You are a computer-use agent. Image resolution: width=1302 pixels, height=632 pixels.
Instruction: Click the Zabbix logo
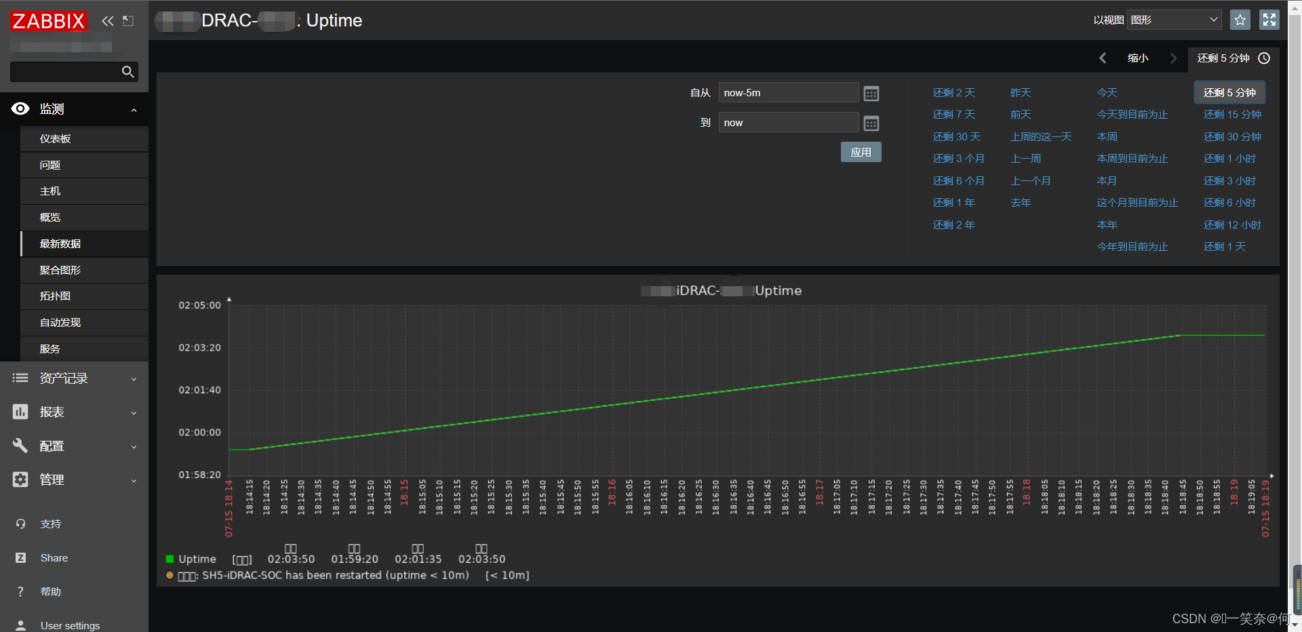coord(49,21)
